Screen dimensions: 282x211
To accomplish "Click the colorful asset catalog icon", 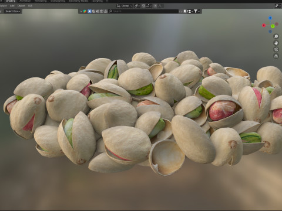I will [x=85, y=11].
